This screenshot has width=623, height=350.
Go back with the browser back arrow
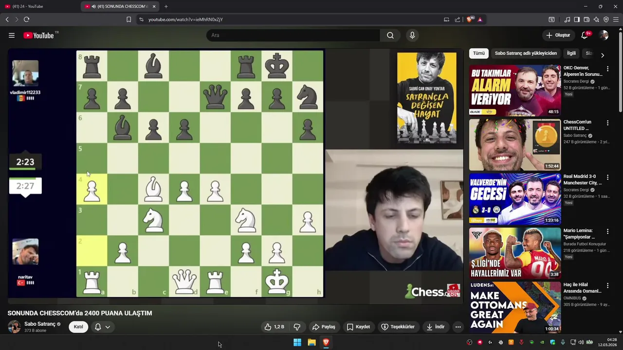(7, 19)
